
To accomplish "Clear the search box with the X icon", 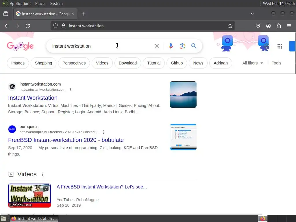I will [156, 46].
